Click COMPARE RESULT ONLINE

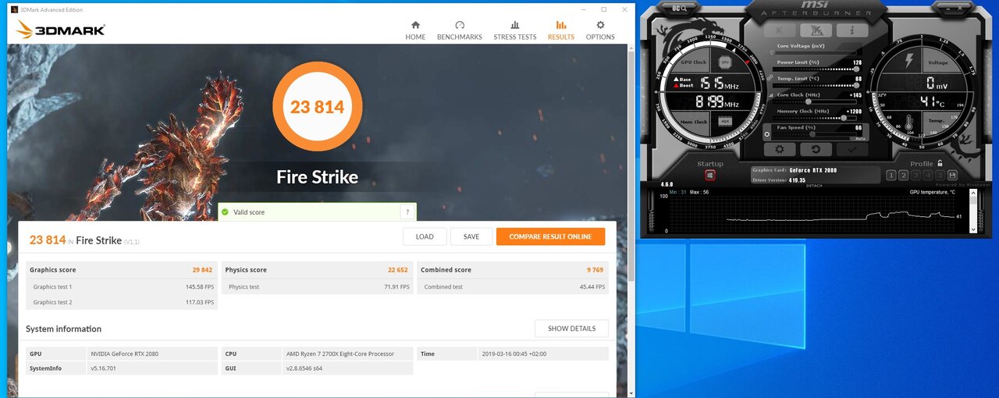pyautogui.click(x=550, y=236)
